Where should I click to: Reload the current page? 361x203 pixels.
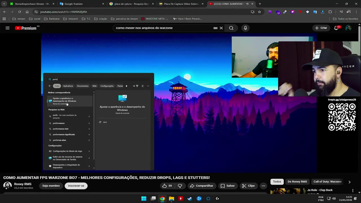tap(20, 12)
